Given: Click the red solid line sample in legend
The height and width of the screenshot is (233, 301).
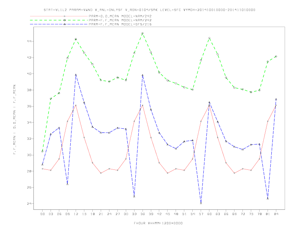Looking at the screenshot, I should tap(59, 16).
